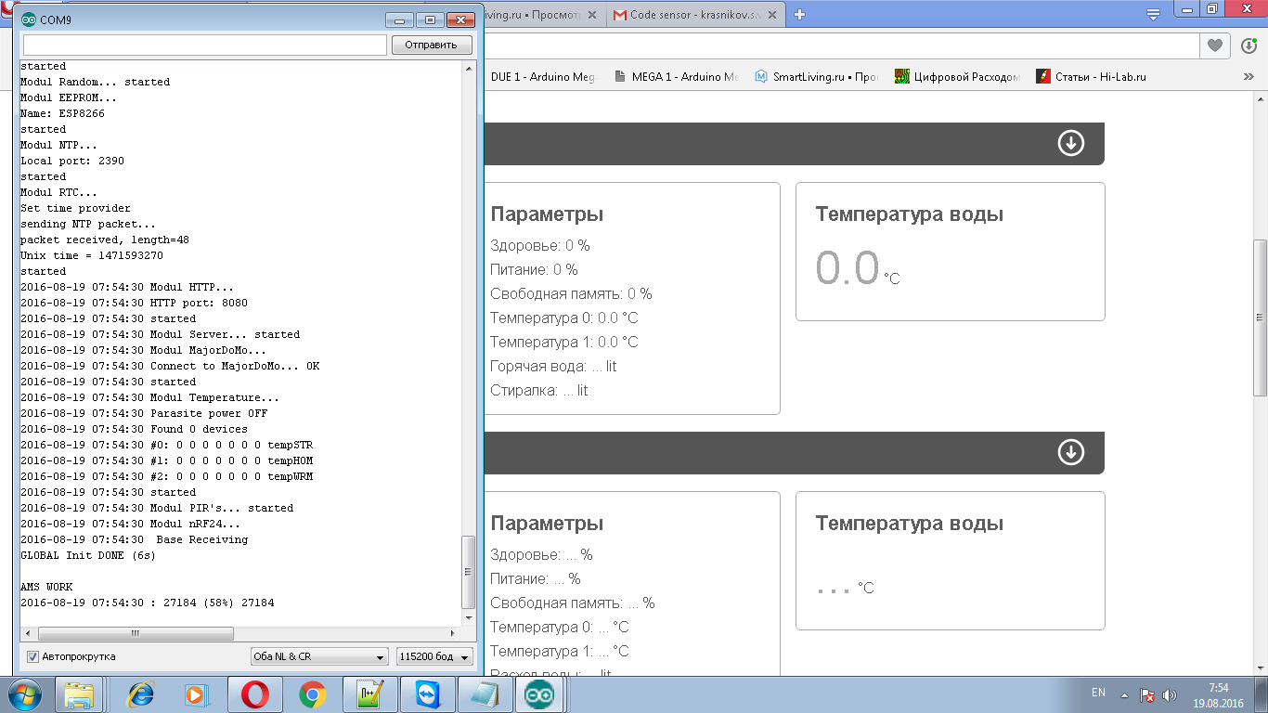Open the Notepad taskbar icon
The image size is (1268, 713).
(485, 694)
